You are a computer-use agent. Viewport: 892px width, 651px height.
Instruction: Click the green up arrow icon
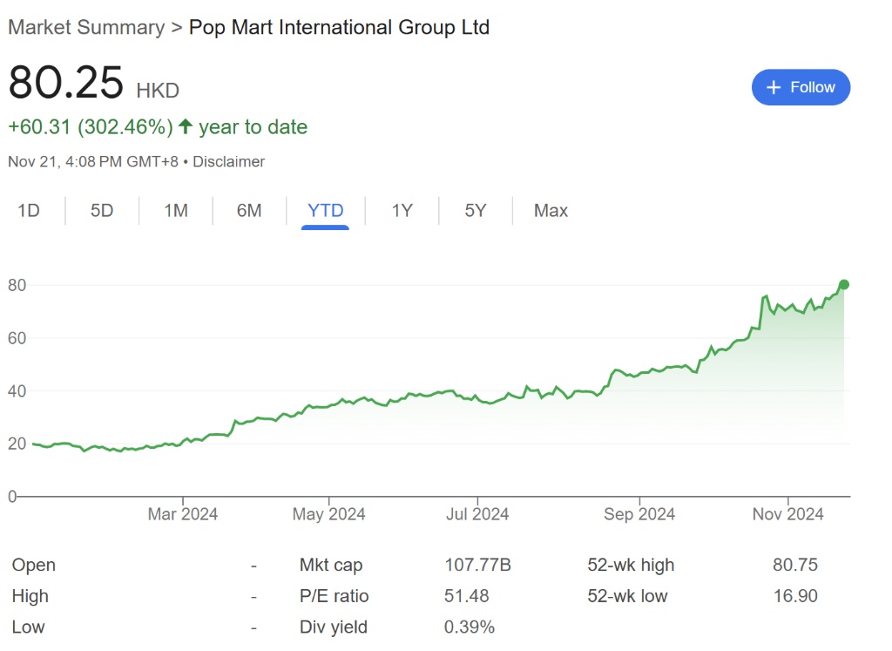coord(186,126)
